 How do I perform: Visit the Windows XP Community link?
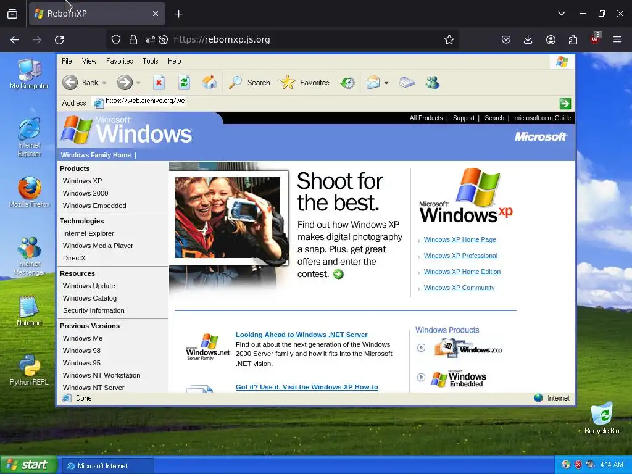coord(459,288)
